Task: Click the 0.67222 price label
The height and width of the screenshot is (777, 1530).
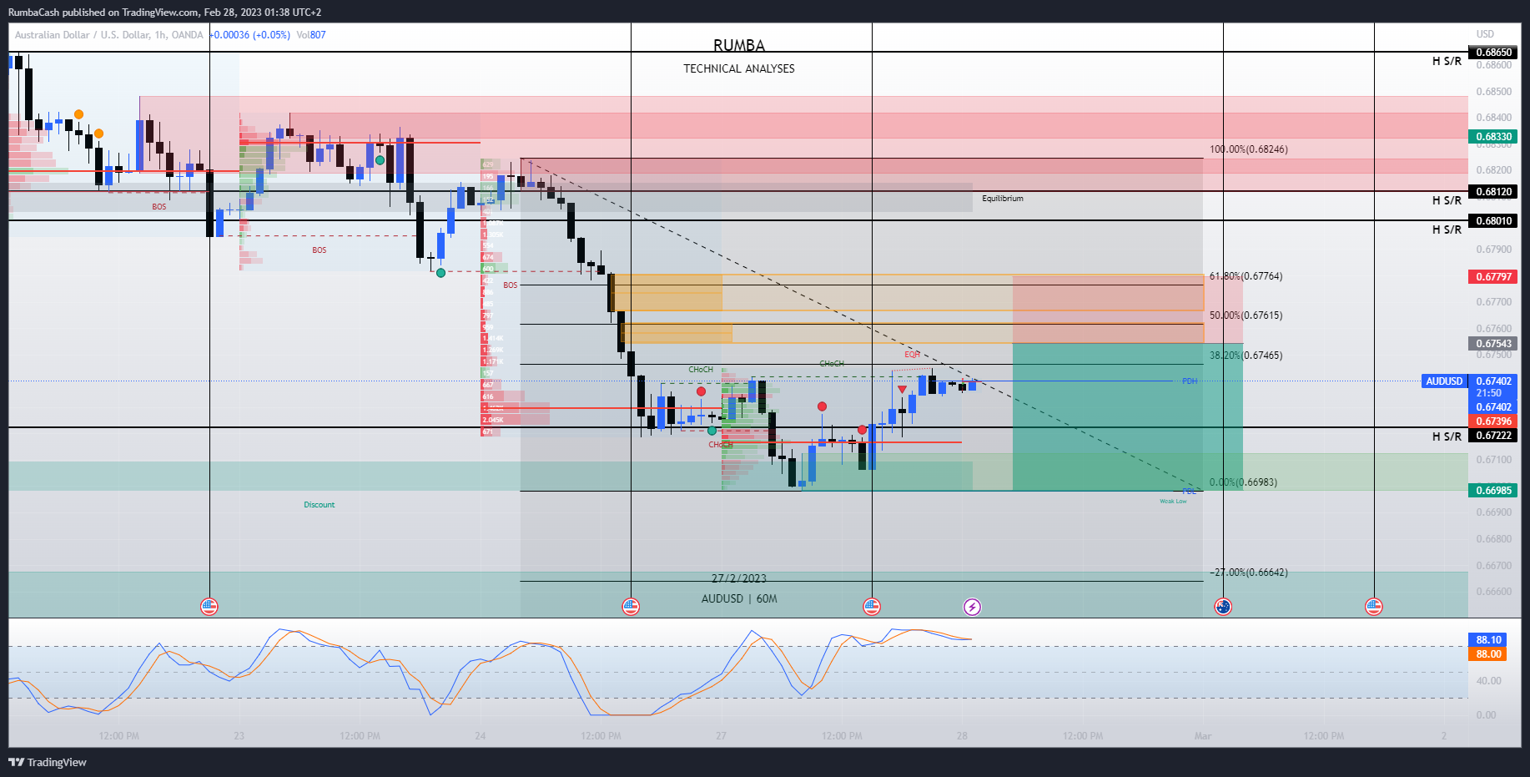Action: click(x=1493, y=436)
